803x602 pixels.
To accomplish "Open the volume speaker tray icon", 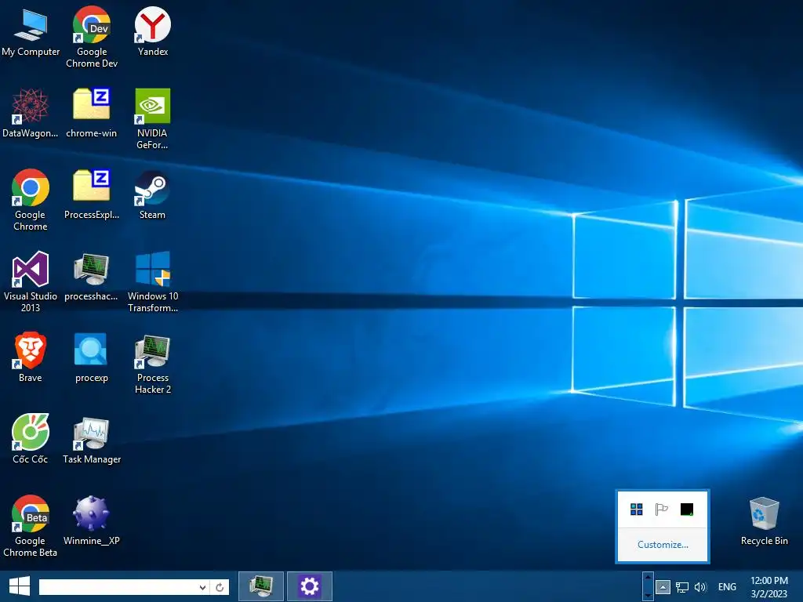I will tap(700, 587).
